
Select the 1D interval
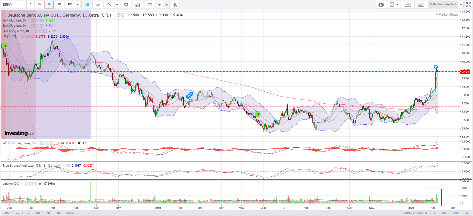(x=49, y=5)
